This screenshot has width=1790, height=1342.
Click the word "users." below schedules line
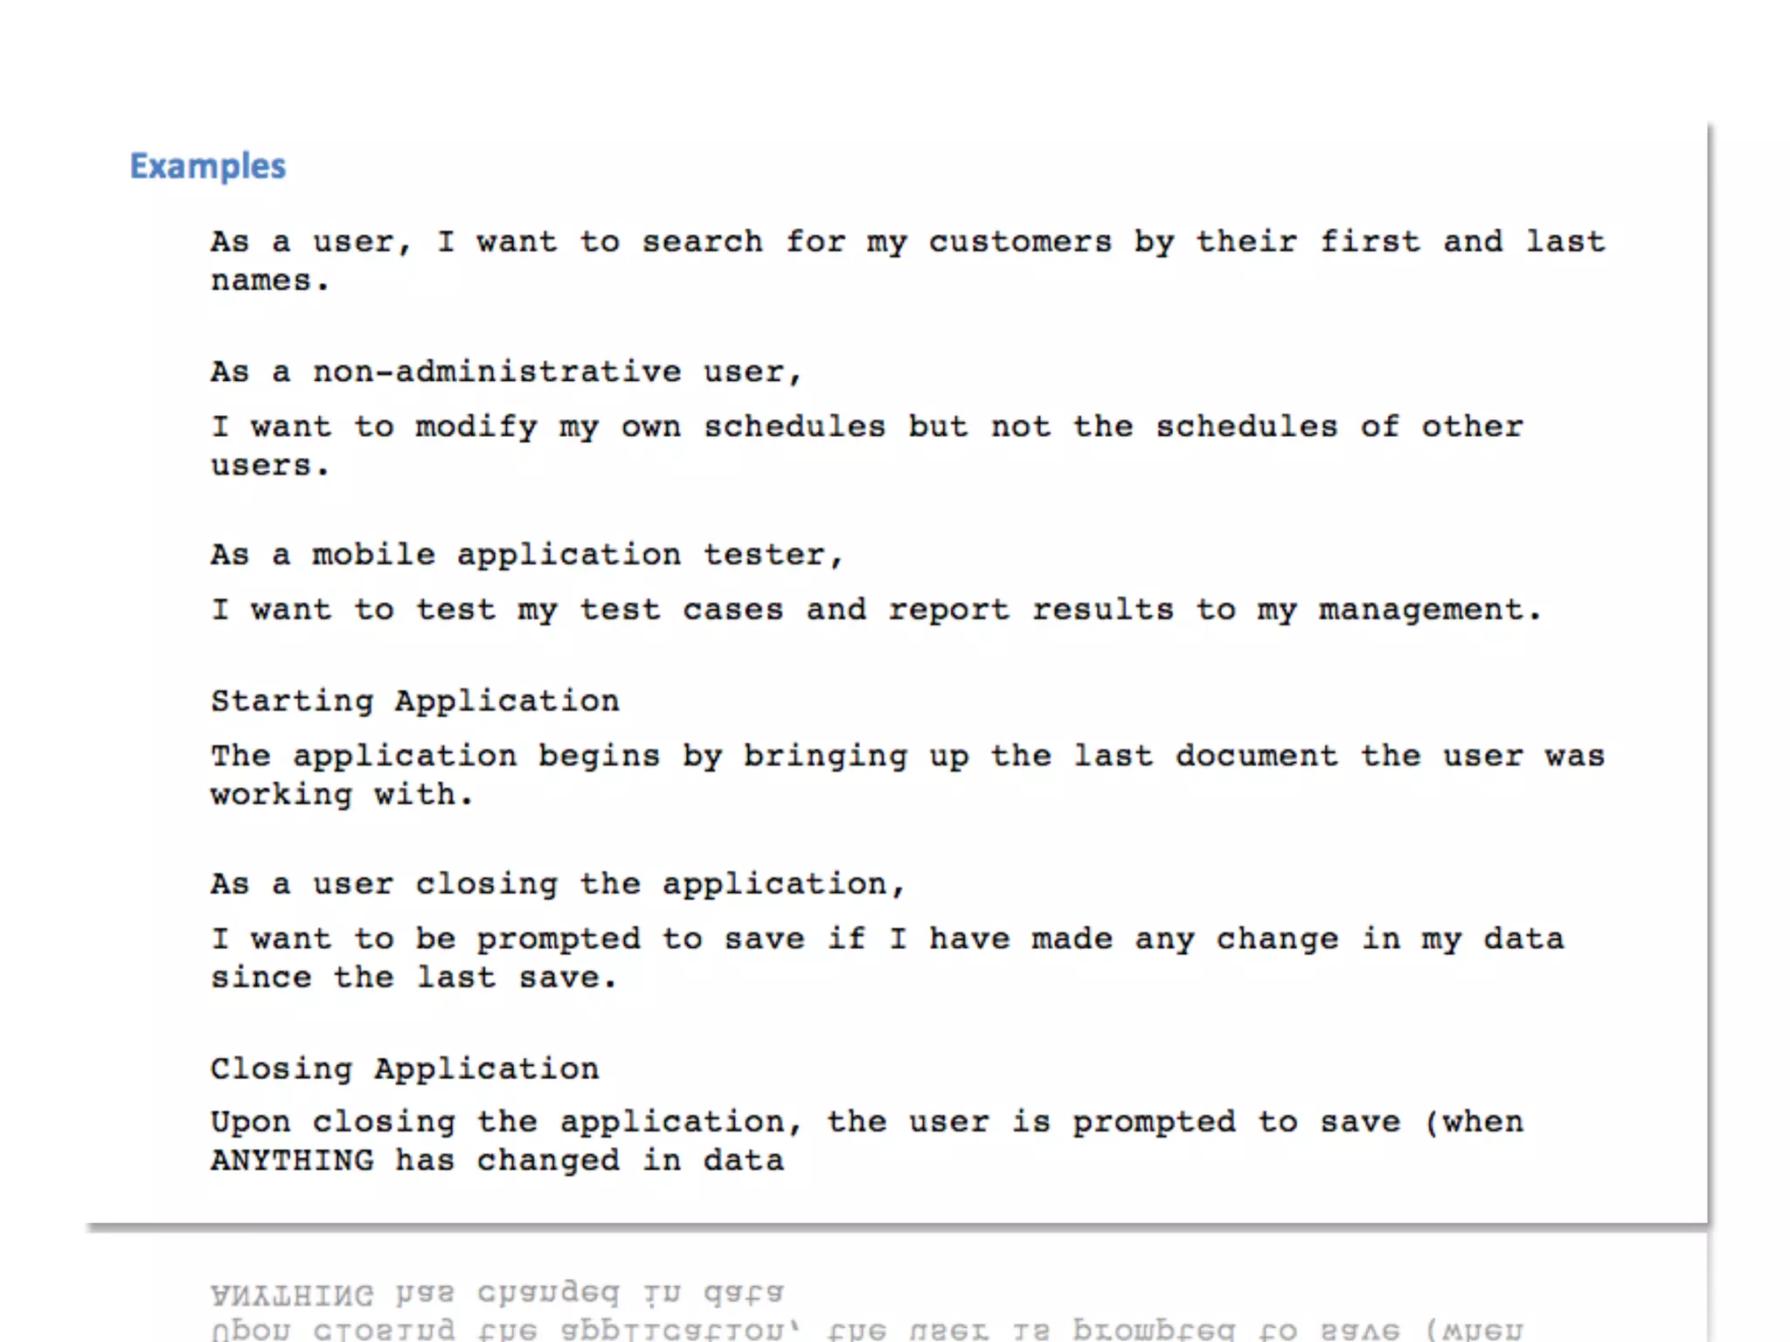pos(270,466)
